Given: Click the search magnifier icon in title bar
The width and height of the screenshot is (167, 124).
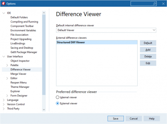Looking at the screenshot, I should click(x=154, y=4).
